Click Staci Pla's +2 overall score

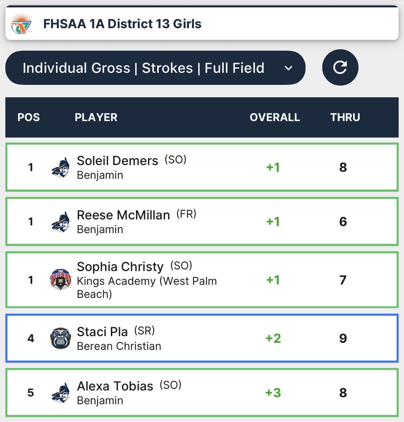click(x=273, y=338)
